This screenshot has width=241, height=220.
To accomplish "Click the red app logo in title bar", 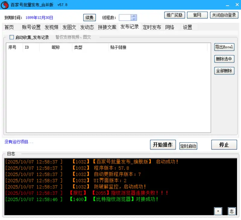I will point(5,5).
